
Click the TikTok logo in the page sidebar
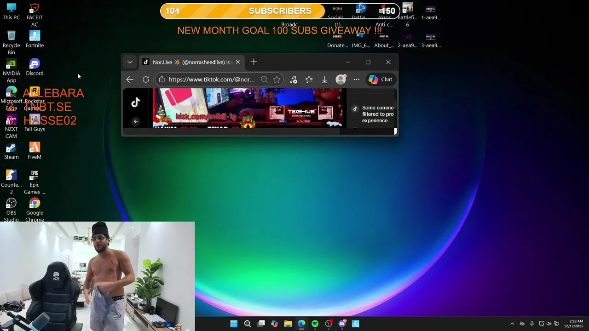(x=135, y=103)
